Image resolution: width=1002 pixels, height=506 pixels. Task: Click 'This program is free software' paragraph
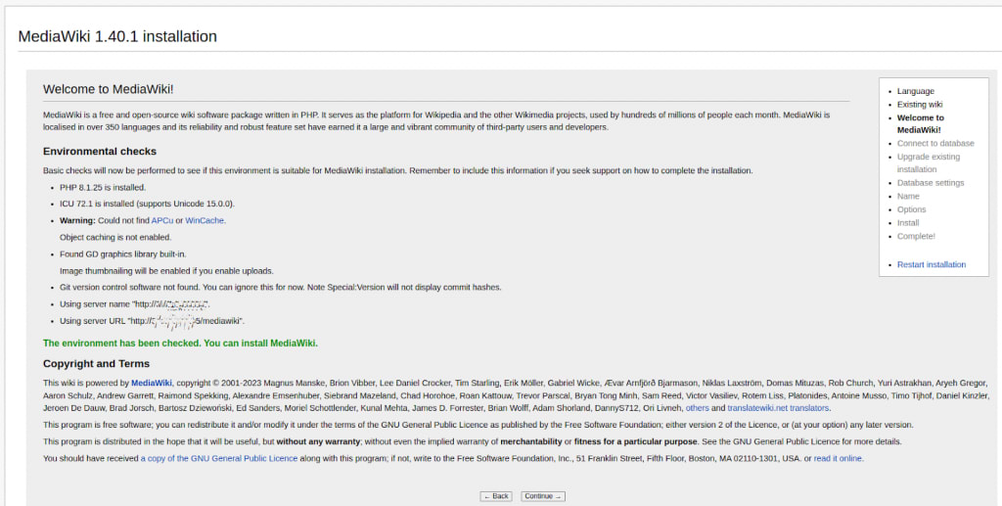coord(478,425)
